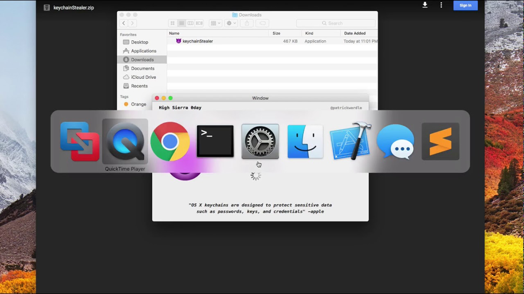Switch Finder to column view
The width and height of the screenshot is (524, 294).
click(x=190, y=23)
